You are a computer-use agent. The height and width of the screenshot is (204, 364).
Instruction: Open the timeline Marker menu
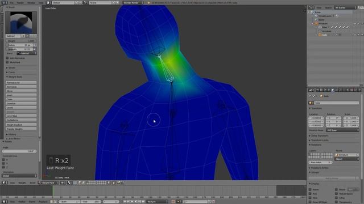point(22,202)
